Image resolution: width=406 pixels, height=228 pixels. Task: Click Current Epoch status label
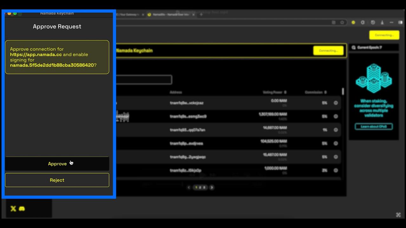[370, 47]
